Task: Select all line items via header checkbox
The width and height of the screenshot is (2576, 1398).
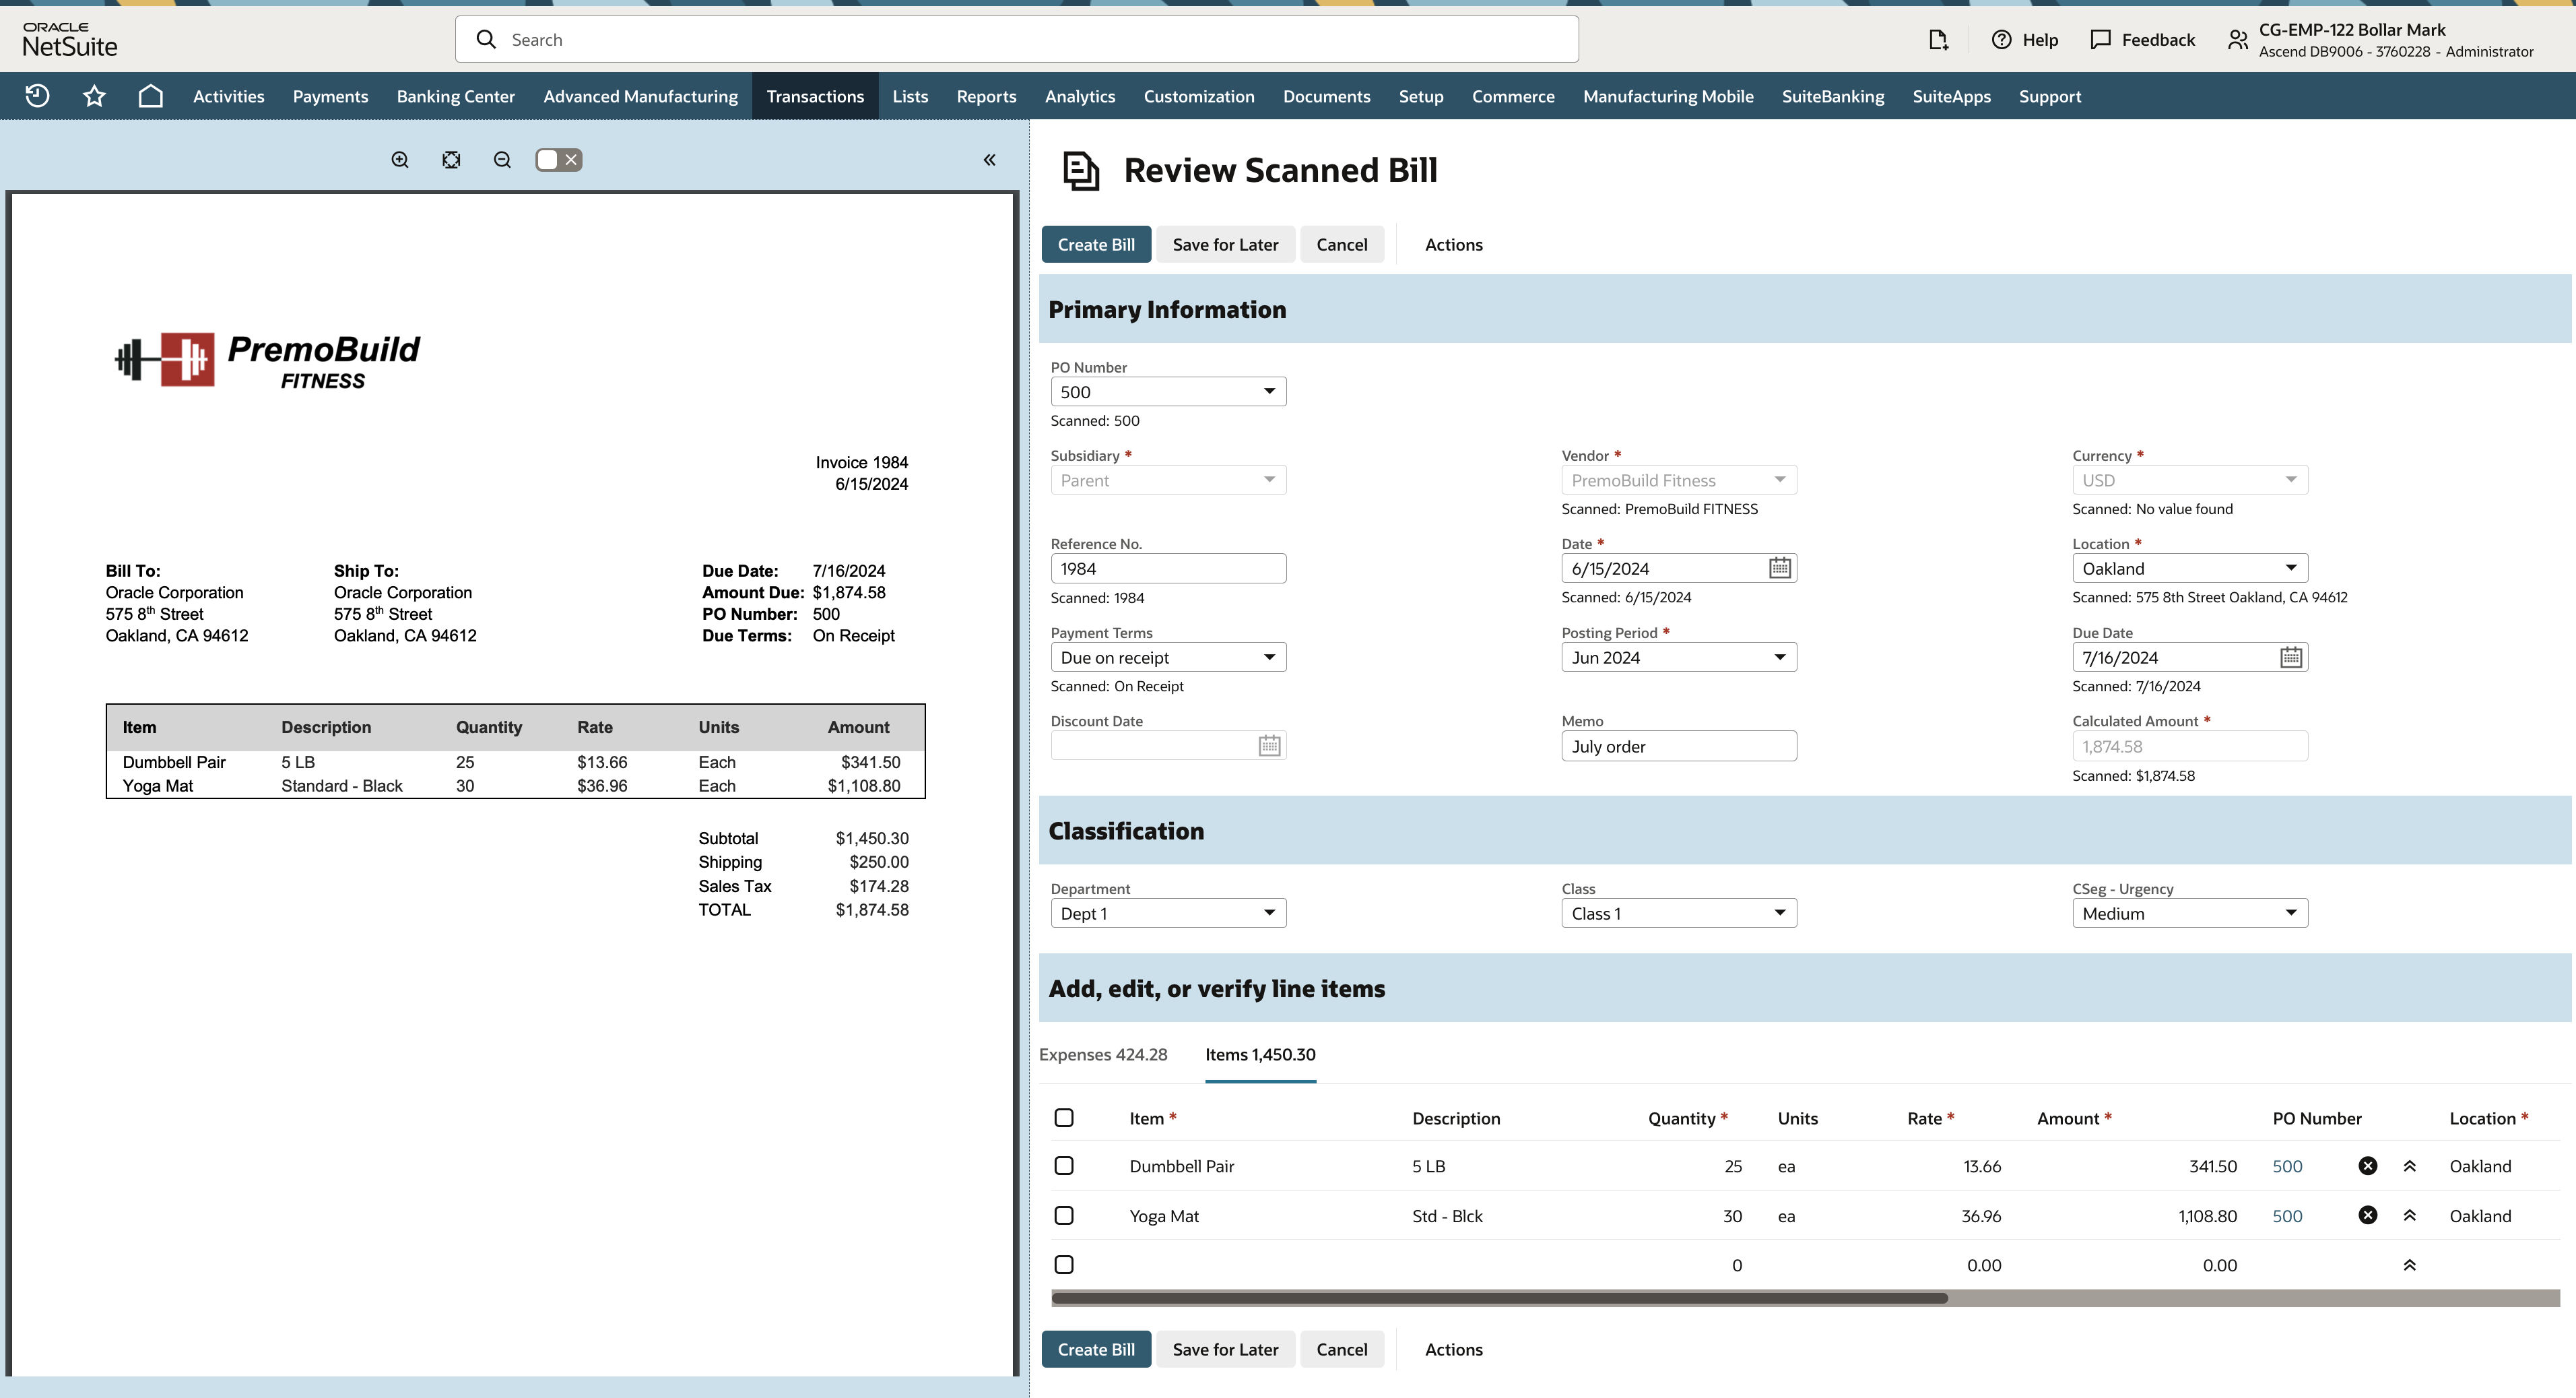Action: point(1064,1118)
